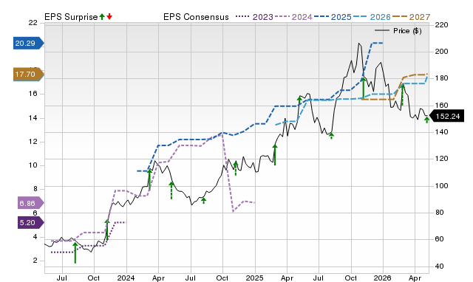Click the Price ($) legend entry
473x282 pixels.
point(398,31)
